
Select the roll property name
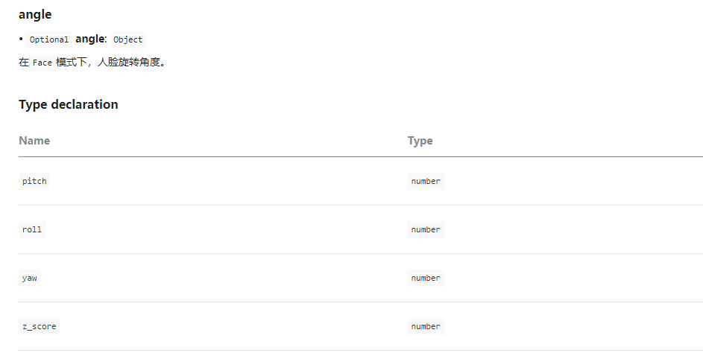[x=32, y=229]
